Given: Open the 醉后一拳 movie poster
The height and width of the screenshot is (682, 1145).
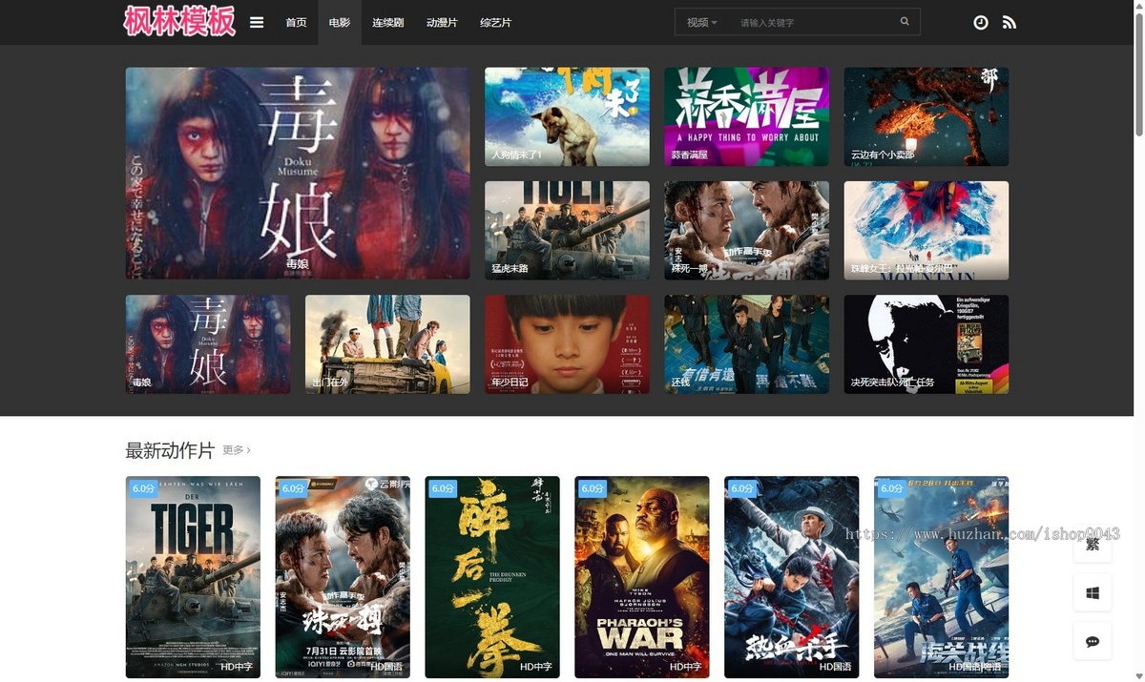Looking at the screenshot, I should (492, 577).
